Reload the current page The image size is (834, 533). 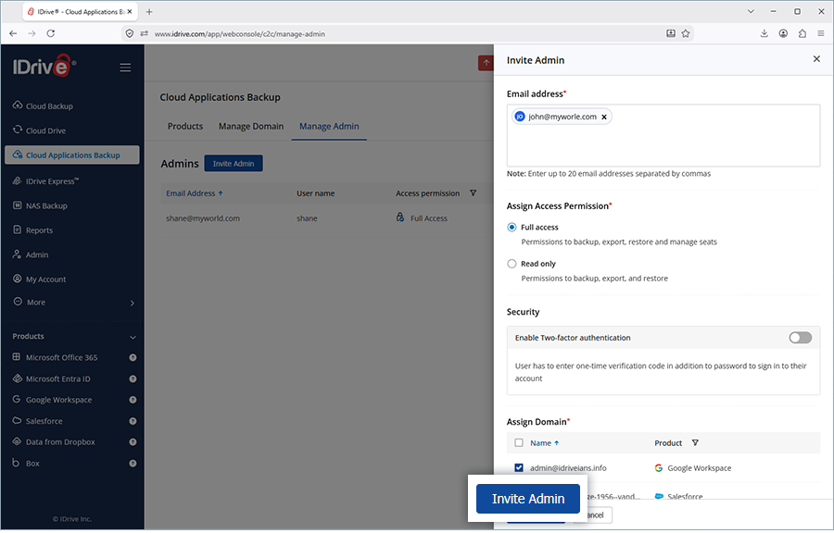[x=51, y=33]
